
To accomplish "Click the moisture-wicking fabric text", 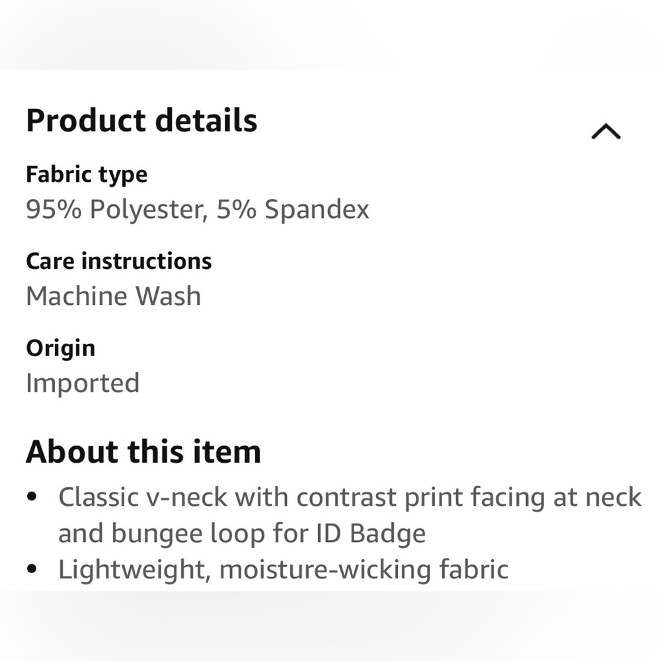I will click(364, 570).
